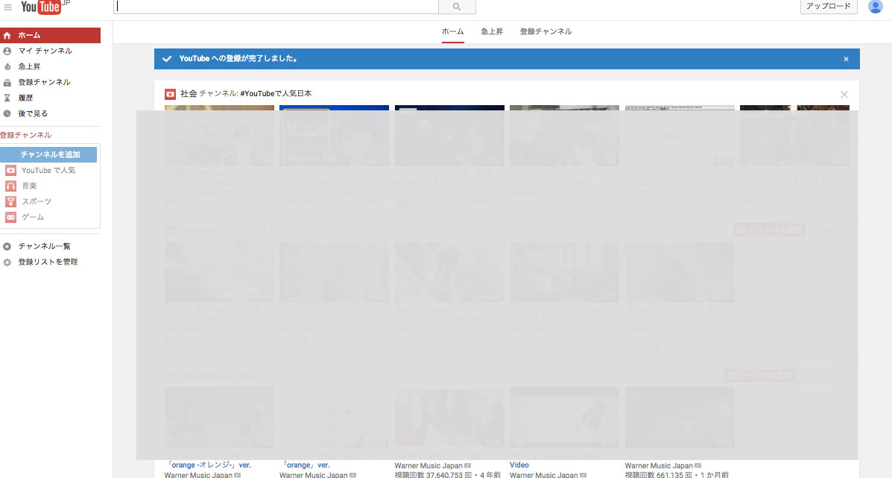The image size is (892, 478).
Task: Click the red 社会 チャンネル section icon
Action: (x=170, y=94)
